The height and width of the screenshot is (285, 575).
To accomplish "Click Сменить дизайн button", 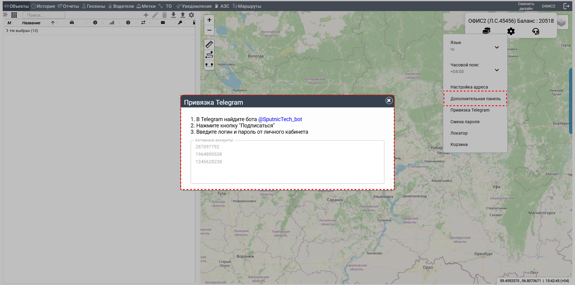I will click(526, 6).
